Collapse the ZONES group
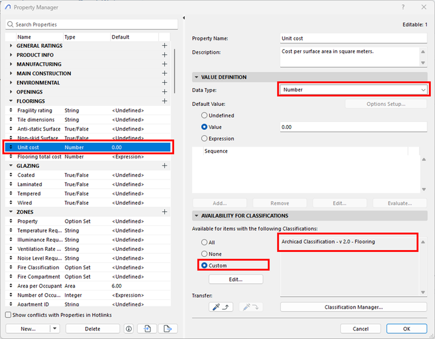The height and width of the screenshot is (339, 435). 11,212
